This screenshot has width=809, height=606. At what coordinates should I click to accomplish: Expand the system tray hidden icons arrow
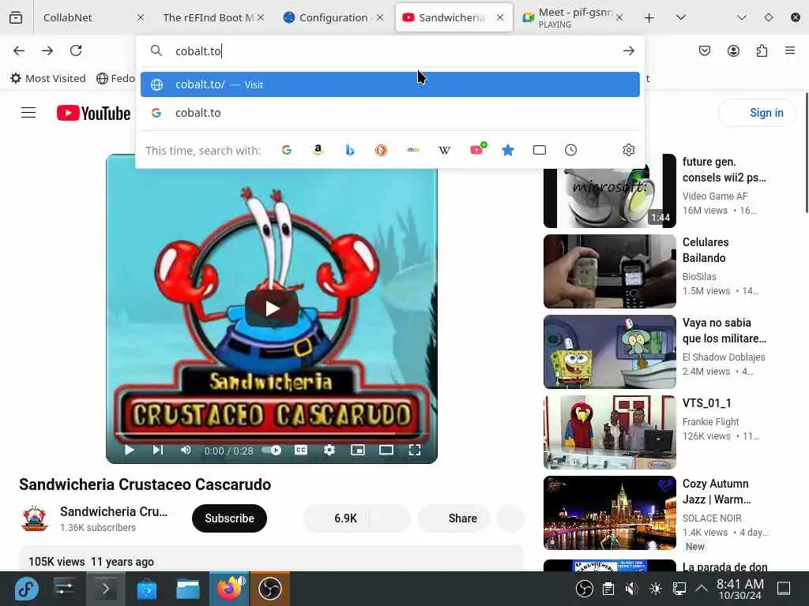click(x=702, y=589)
